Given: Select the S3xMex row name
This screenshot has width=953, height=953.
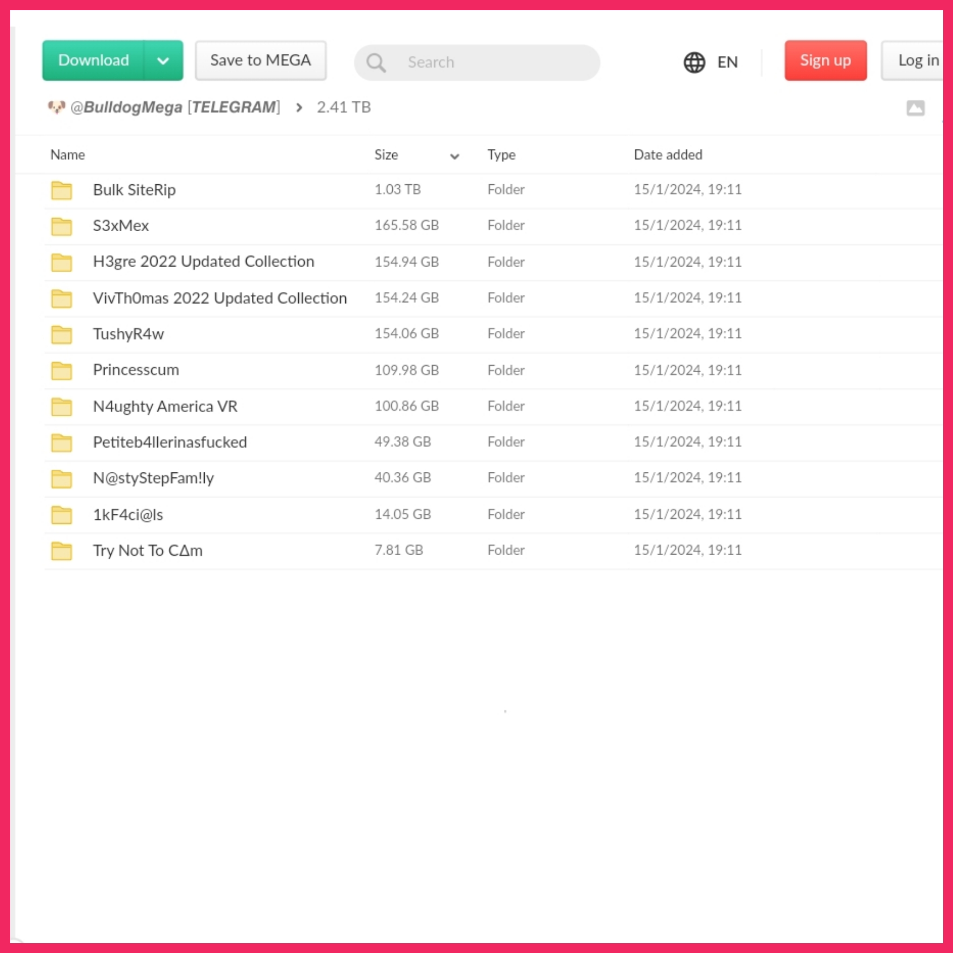Looking at the screenshot, I should click(x=121, y=225).
